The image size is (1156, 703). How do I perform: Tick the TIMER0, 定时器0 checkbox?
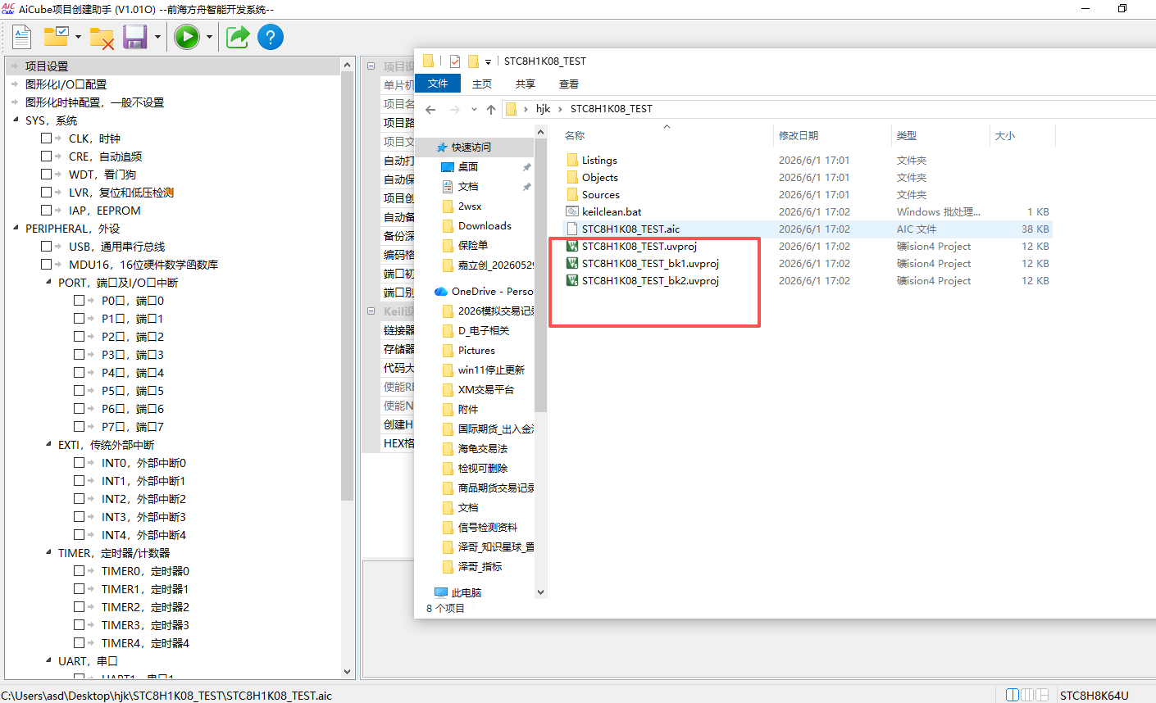80,571
